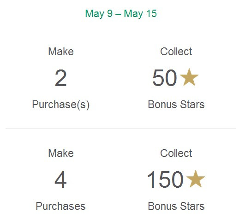The height and width of the screenshot is (220, 239).
Task: Select the Purchases text in lower offer
Action: 60,206
